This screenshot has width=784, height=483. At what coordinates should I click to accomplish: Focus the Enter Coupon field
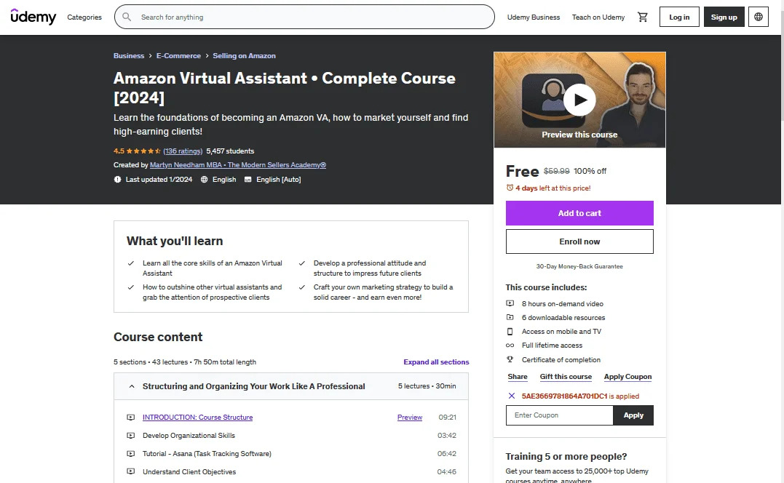[560, 415]
